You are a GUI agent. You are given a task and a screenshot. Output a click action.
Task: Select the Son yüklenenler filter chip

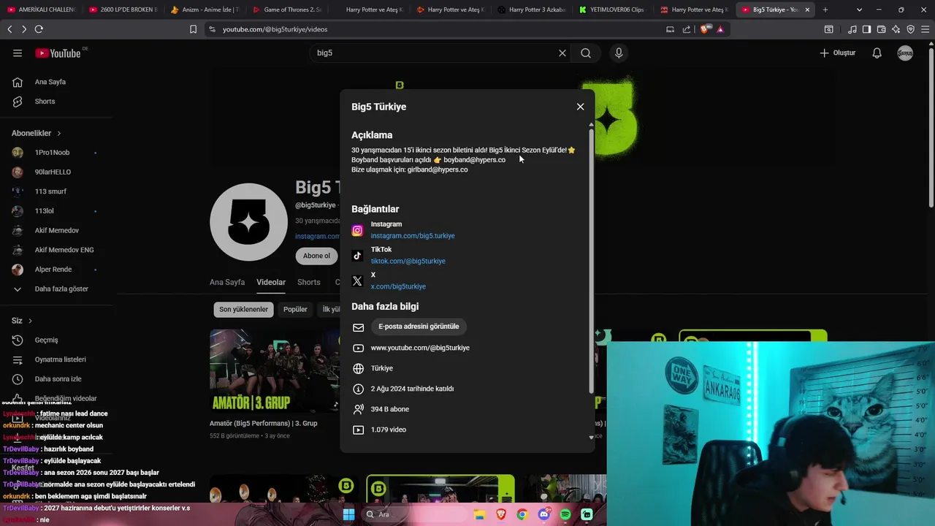tap(243, 309)
